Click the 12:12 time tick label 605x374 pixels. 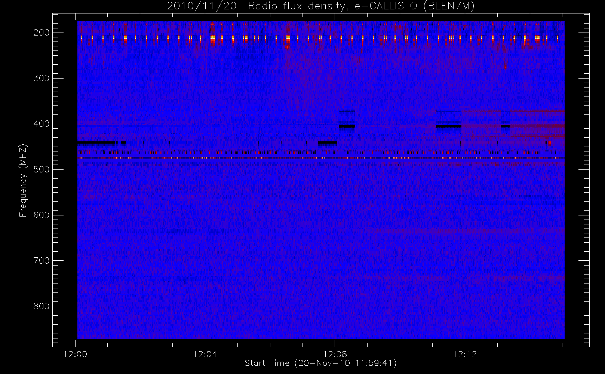coord(465,354)
